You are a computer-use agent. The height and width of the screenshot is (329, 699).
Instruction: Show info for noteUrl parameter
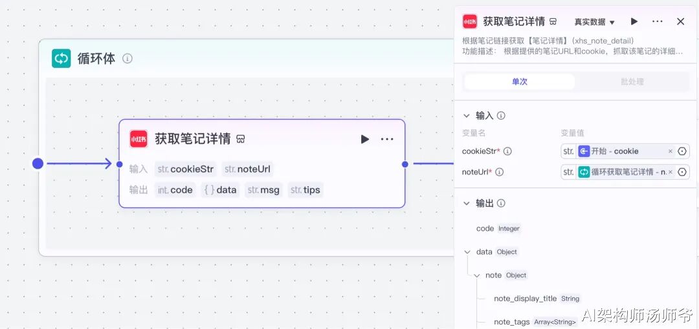tap(499, 172)
